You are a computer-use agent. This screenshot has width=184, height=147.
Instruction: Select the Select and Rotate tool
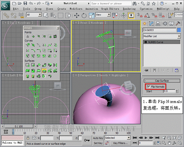coord(84,16)
